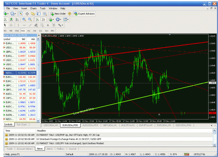Screen dimensions: 218x157
Task: Select the NZDU... row in Market Watch
Action: click(20, 73)
